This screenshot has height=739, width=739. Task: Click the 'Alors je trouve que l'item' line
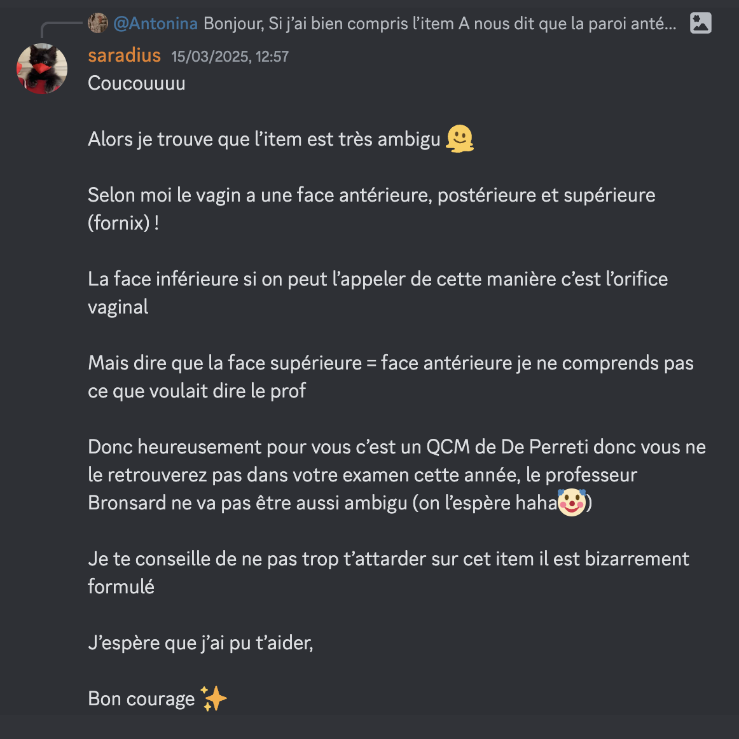pyautogui.click(x=264, y=139)
